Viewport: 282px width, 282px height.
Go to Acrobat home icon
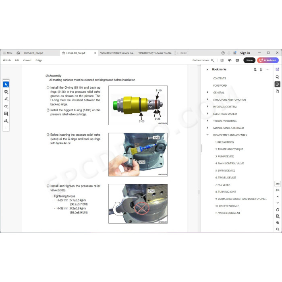pos(18,53)
